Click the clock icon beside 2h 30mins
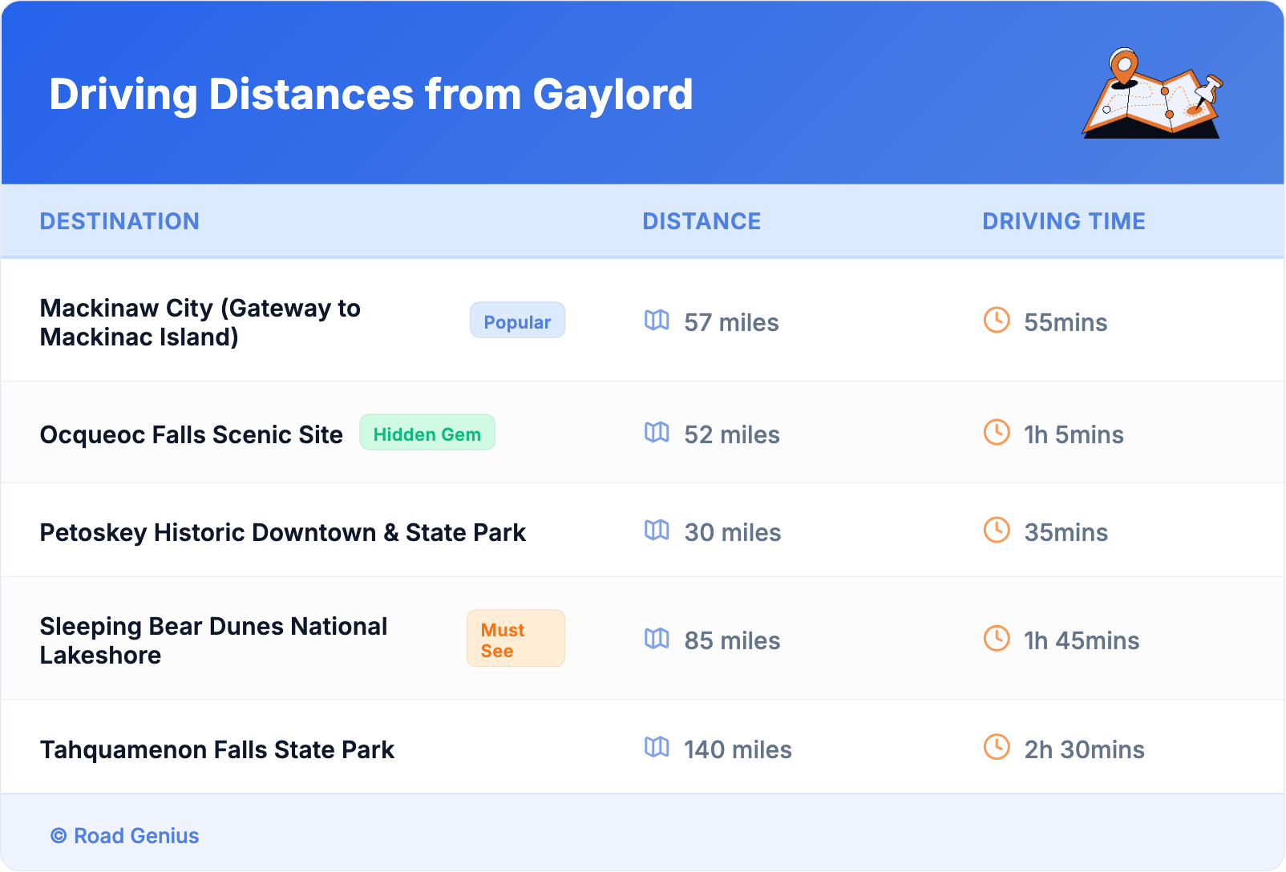1286x872 pixels. click(x=997, y=748)
